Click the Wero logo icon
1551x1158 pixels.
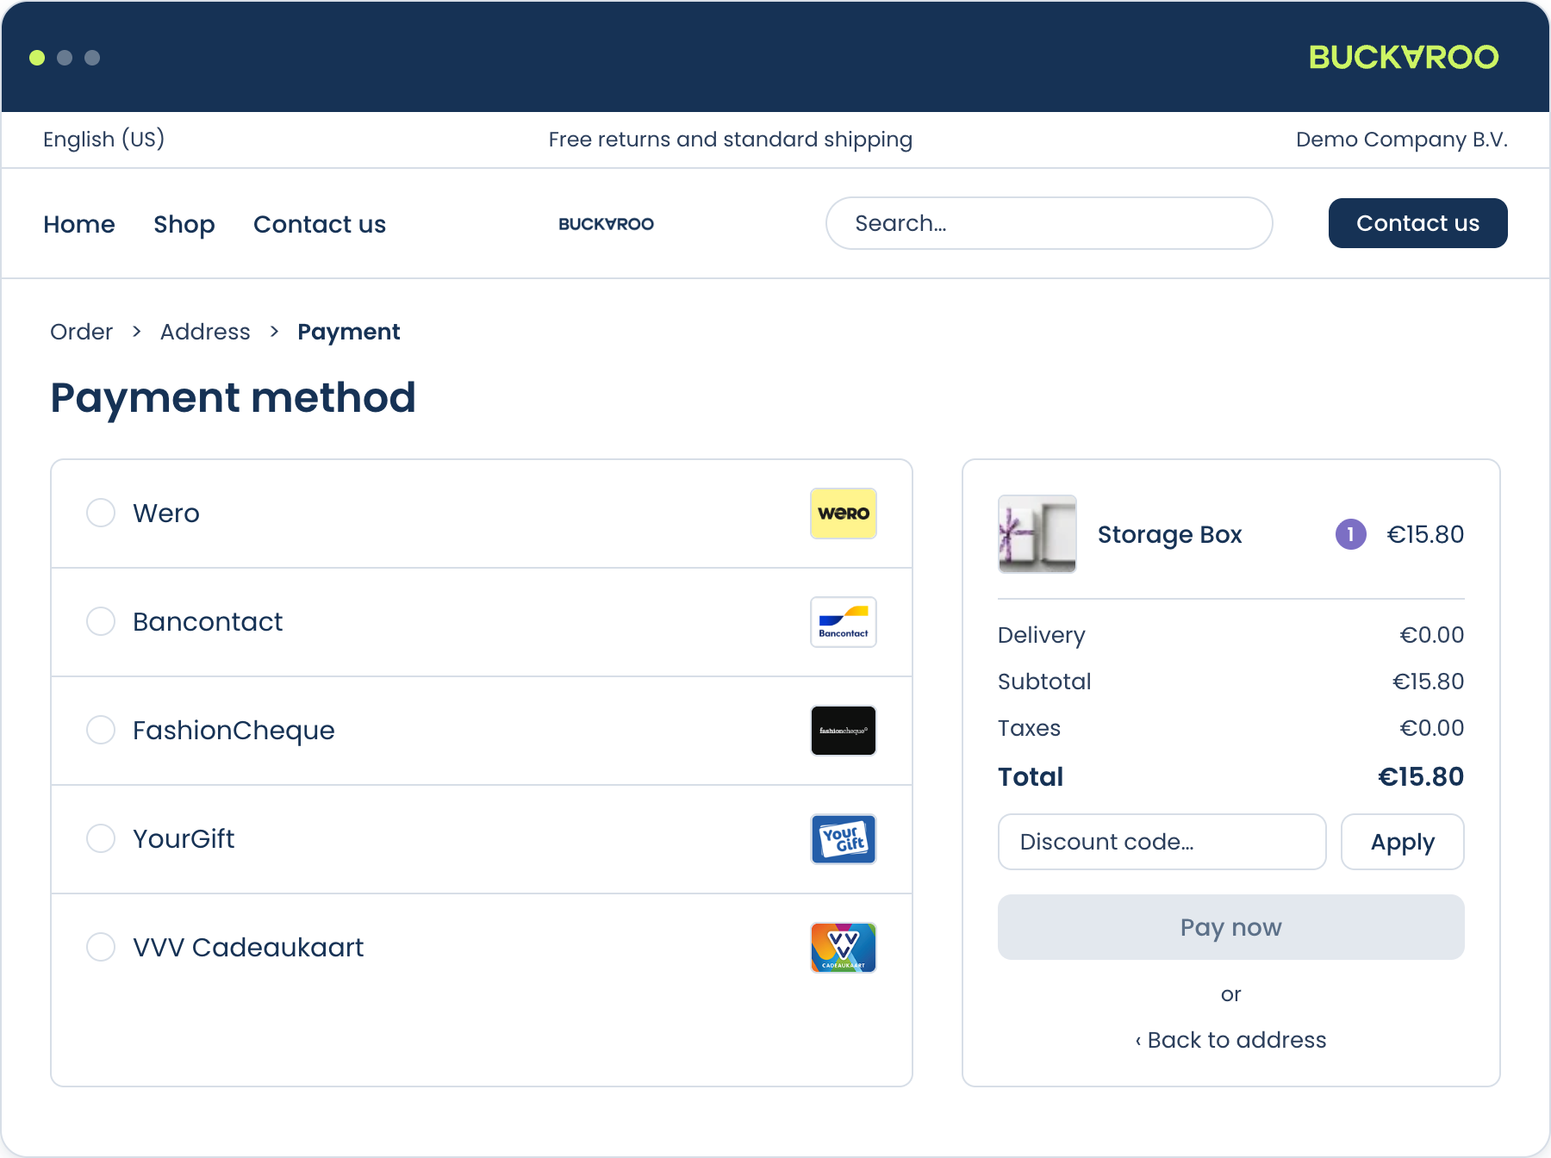(x=844, y=514)
